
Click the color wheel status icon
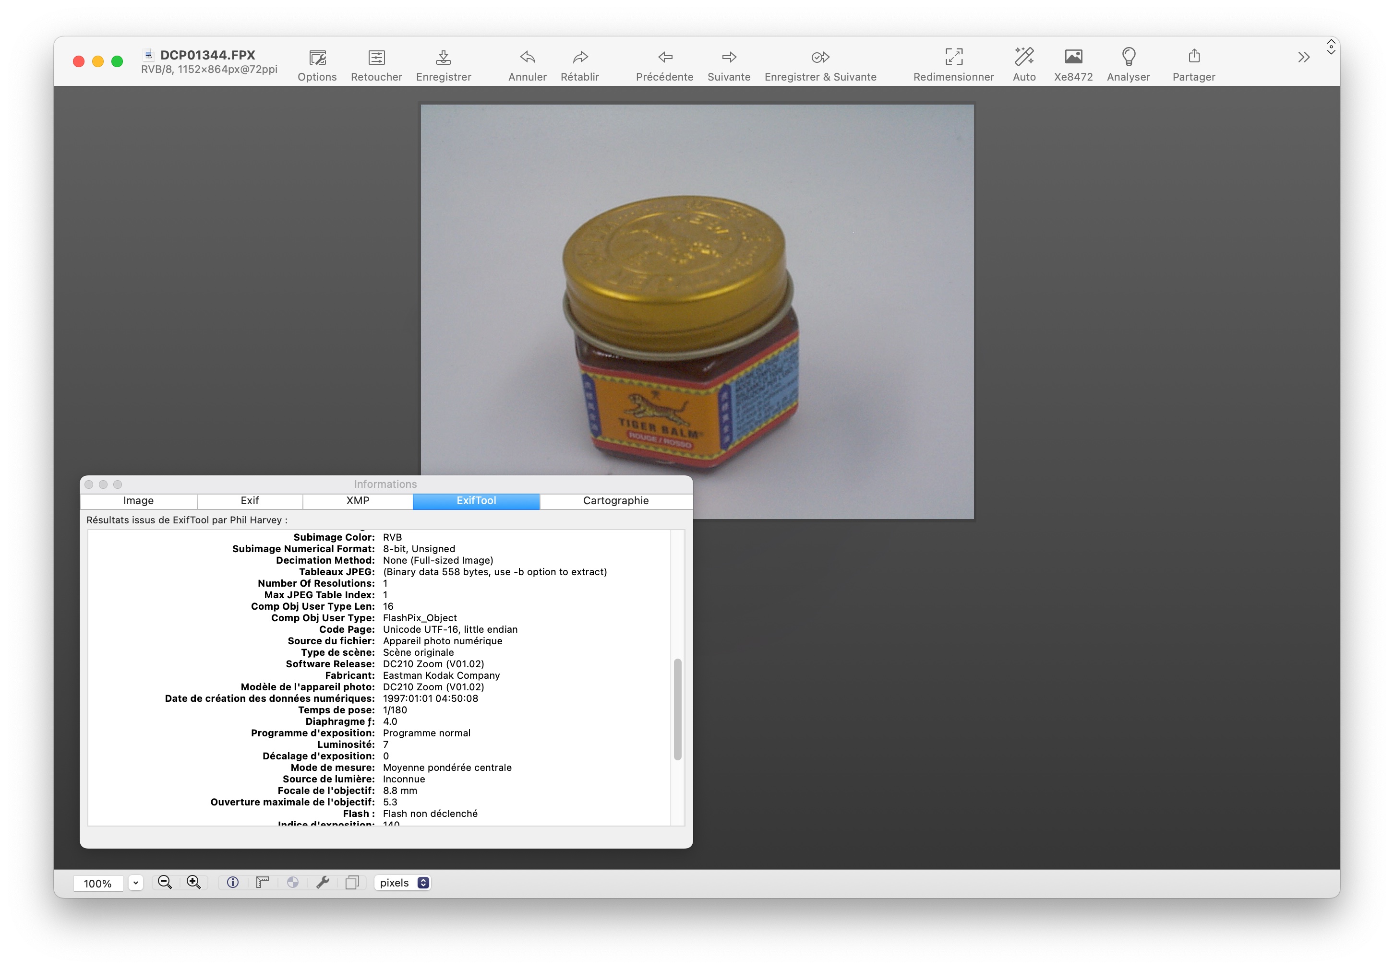click(293, 882)
